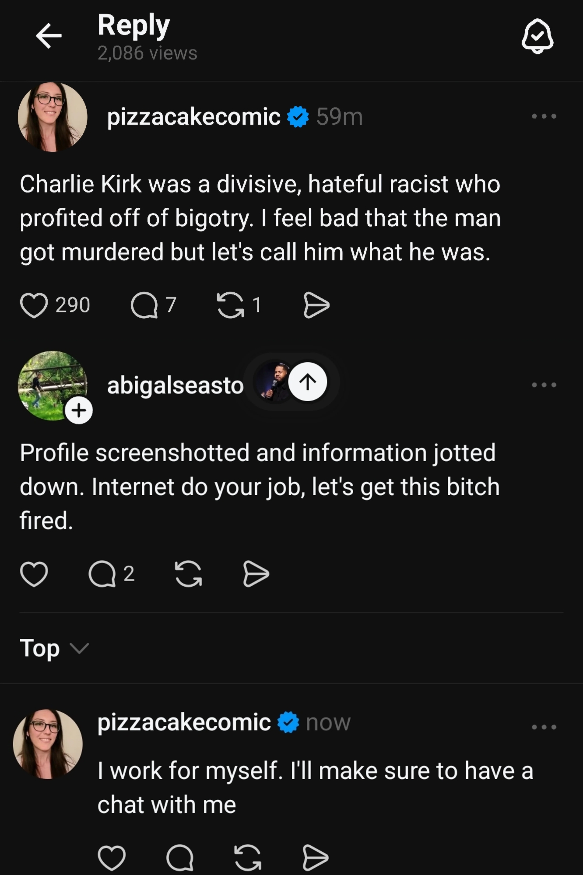The height and width of the screenshot is (875, 583).
Task: Share the original post via the send icon
Action: tap(316, 305)
